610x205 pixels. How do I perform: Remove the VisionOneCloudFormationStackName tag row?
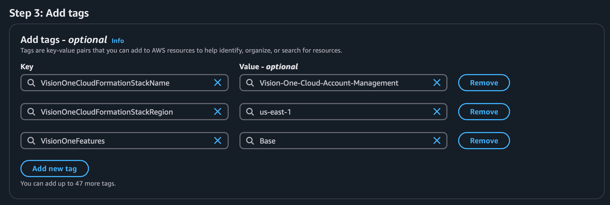pyautogui.click(x=484, y=83)
